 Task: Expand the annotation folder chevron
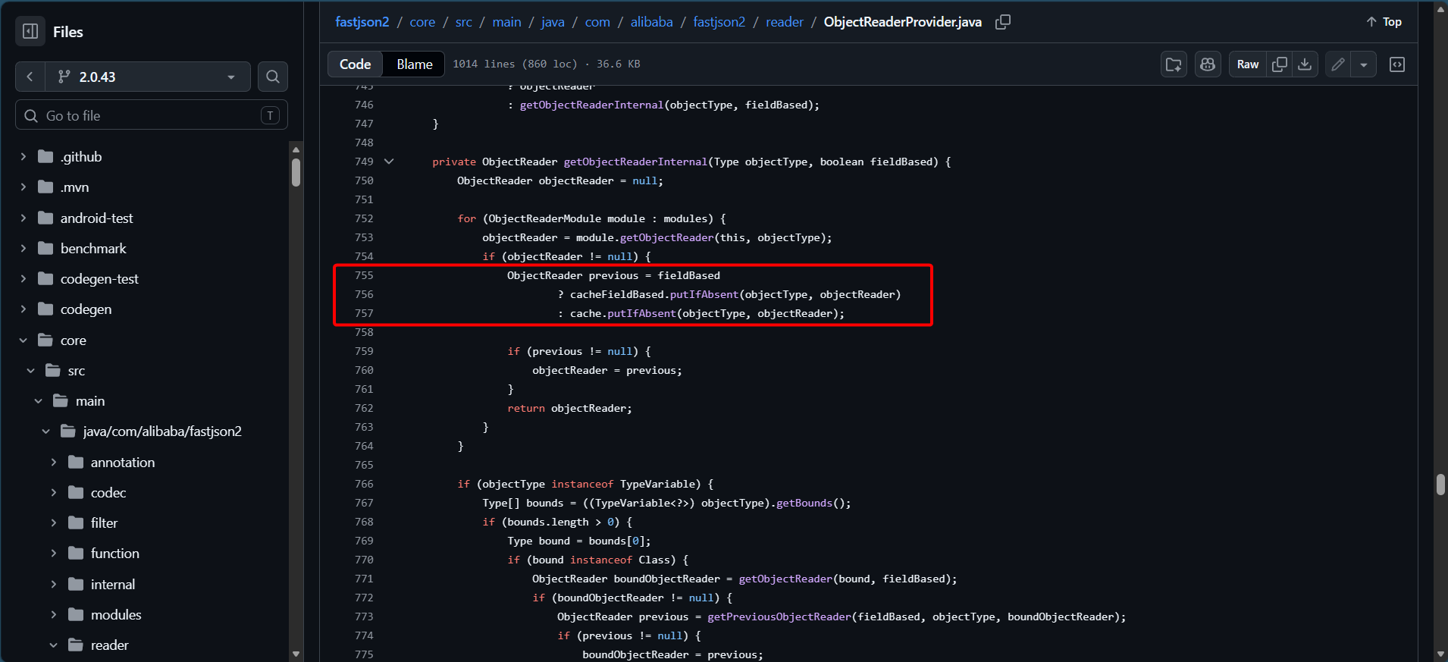(x=53, y=462)
